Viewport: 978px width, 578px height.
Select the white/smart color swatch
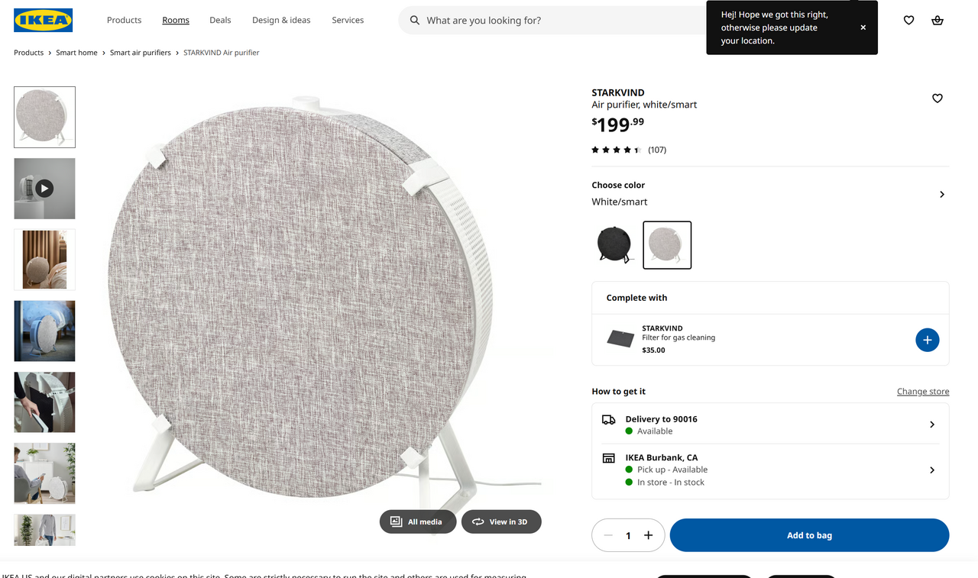pyautogui.click(x=667, y=245)
